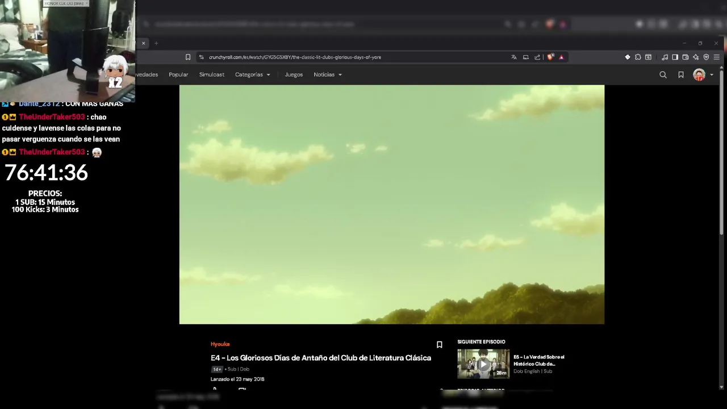Expand the Categorías dropdown menu
The height and width of the screenshot is (409, 727).
tap(253, 74)
